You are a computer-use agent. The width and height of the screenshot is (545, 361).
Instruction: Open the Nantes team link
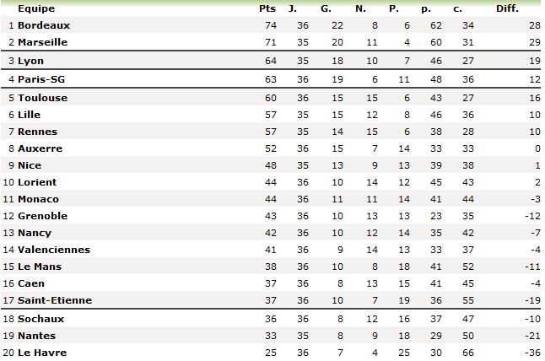point(36,336)
